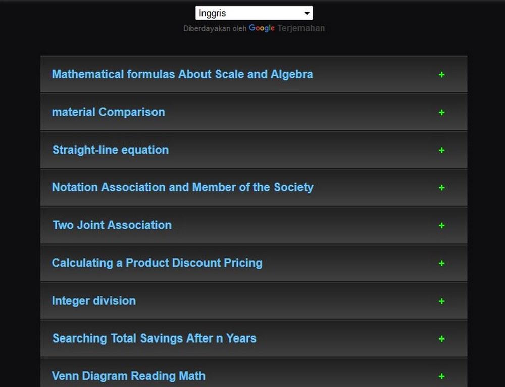Open the material Comparison section title
Image resolution: width=505 pixels, height=387 pixels.
(108, 112)
